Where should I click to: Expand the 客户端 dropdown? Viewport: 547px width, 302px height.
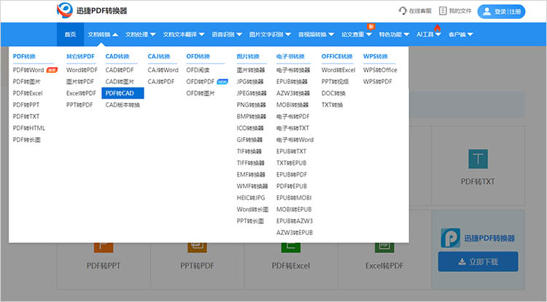(460, 34)
